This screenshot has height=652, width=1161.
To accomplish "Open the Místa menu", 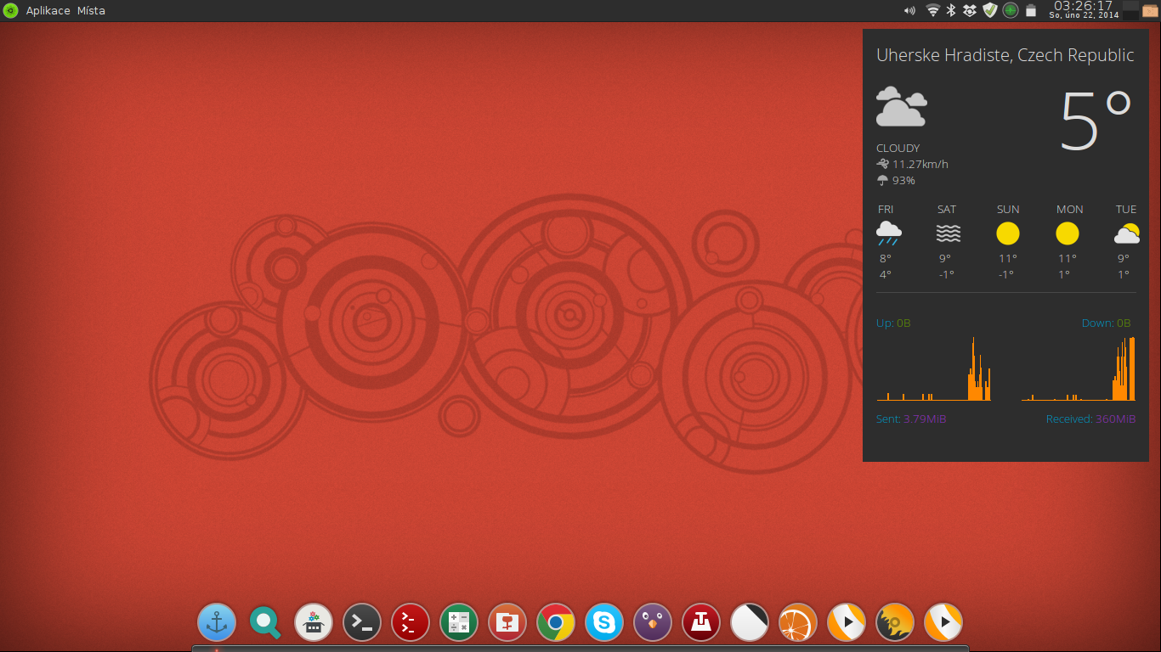I will pos(91,11).
